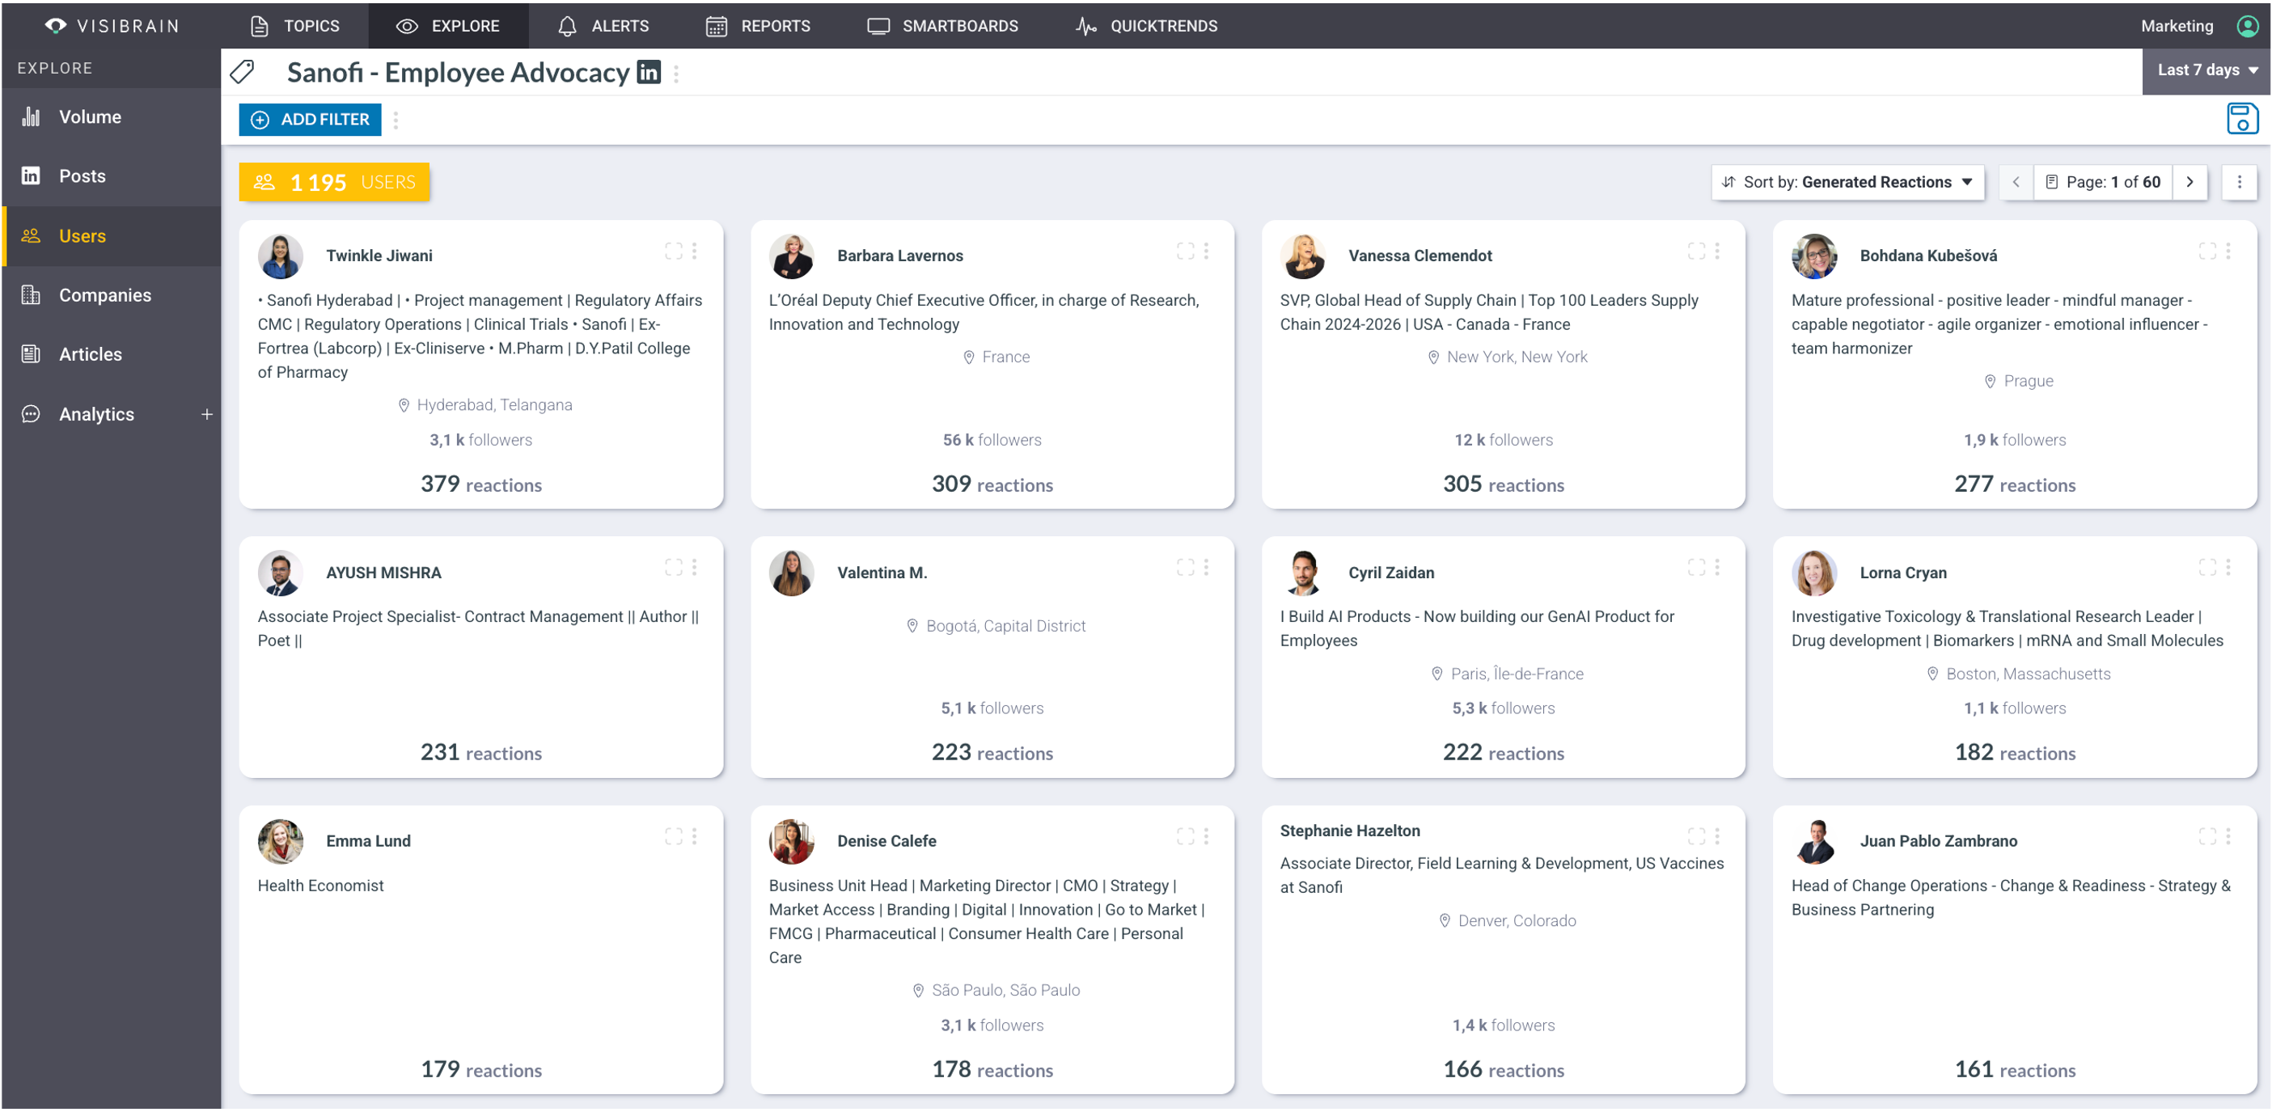Expand AYUSH MISHRA's card view
Viewport: 2272px width, 1112px height.
tap(674, 567)
